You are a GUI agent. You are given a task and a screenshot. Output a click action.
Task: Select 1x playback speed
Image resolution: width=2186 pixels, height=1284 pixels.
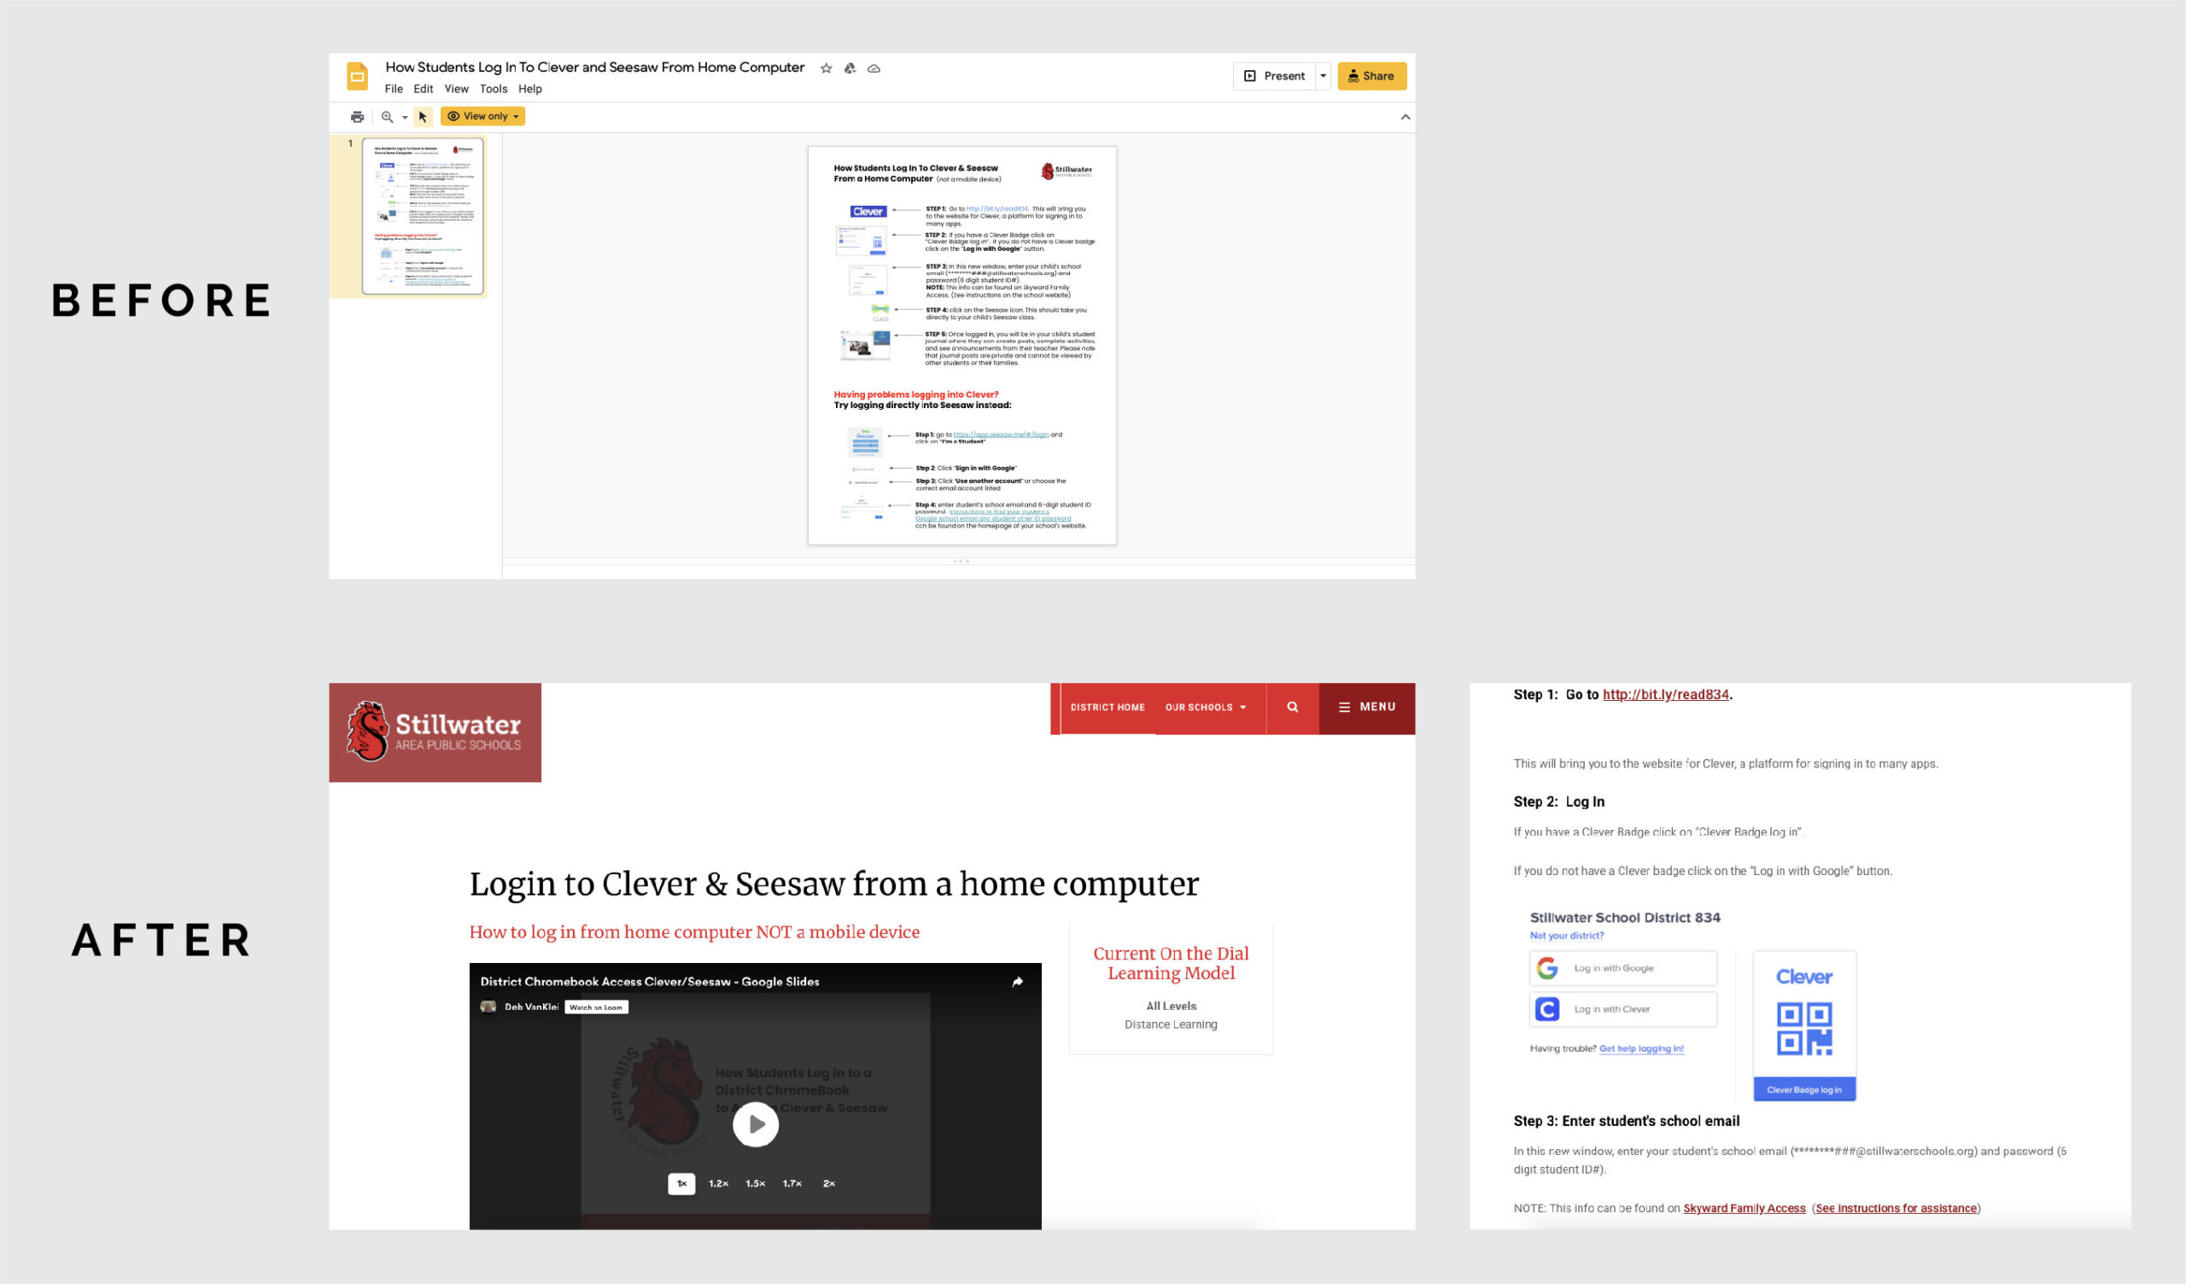pyautogui.click(x=681, y=1183)
